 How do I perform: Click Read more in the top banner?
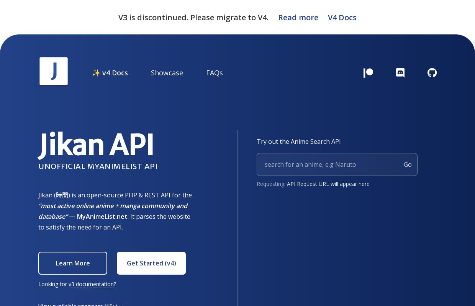[298, 18]
